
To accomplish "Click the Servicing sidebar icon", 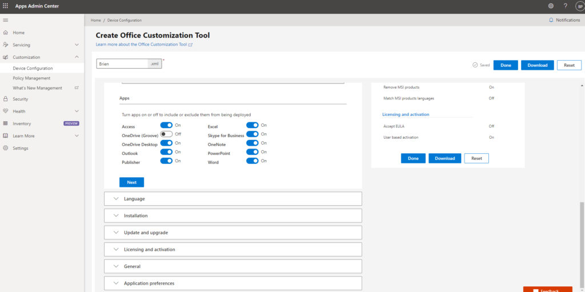I will click(x=6, y=45).
